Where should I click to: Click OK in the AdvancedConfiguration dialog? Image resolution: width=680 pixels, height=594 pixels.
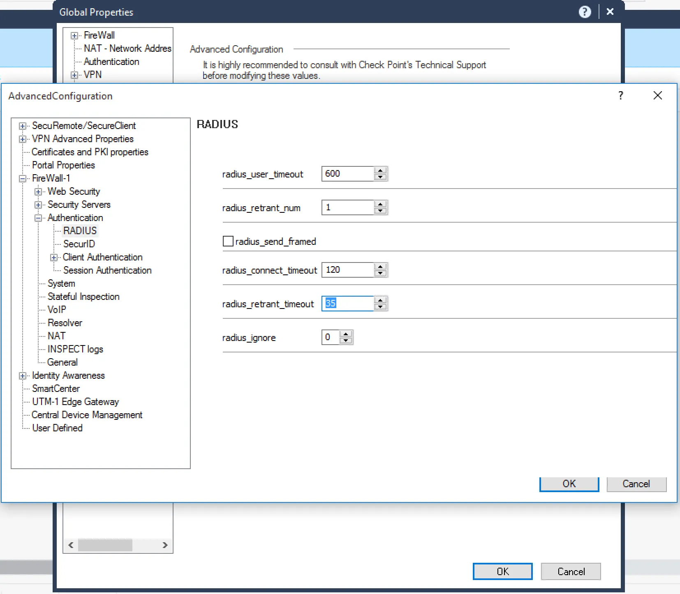(x=569, y=484)
